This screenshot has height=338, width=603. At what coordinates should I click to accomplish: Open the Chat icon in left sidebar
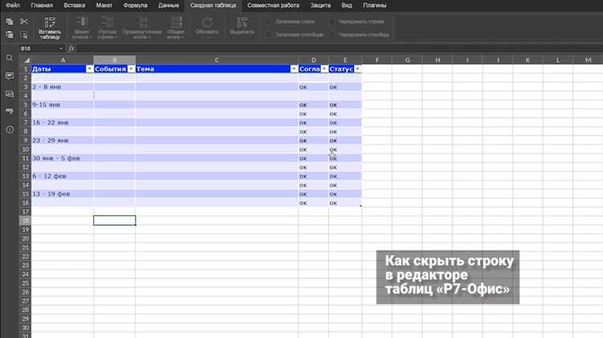click(10, 94)
